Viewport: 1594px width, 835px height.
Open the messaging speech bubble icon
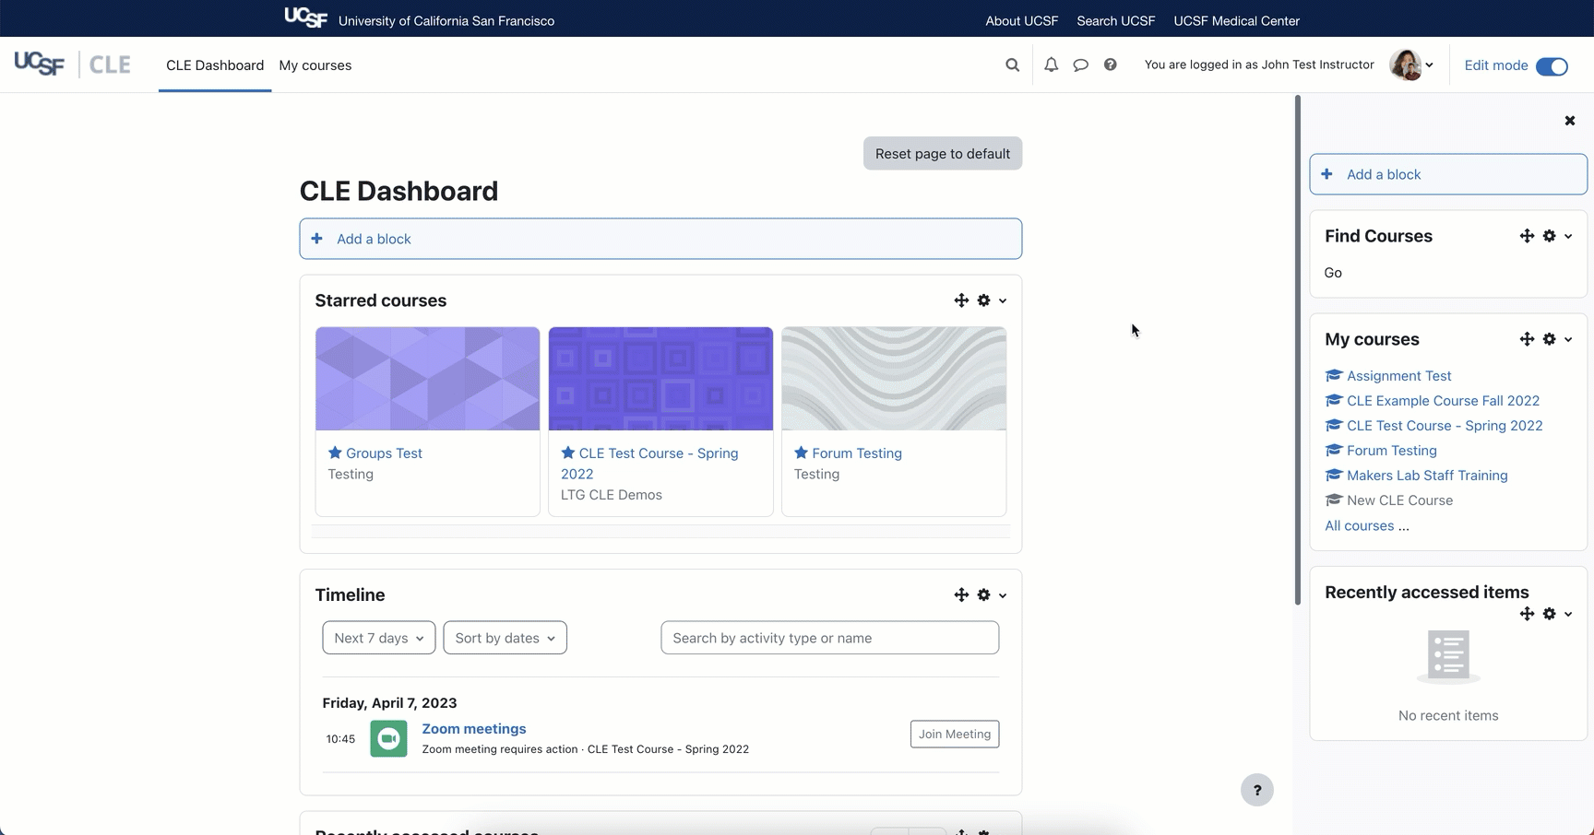[1080, 65]
